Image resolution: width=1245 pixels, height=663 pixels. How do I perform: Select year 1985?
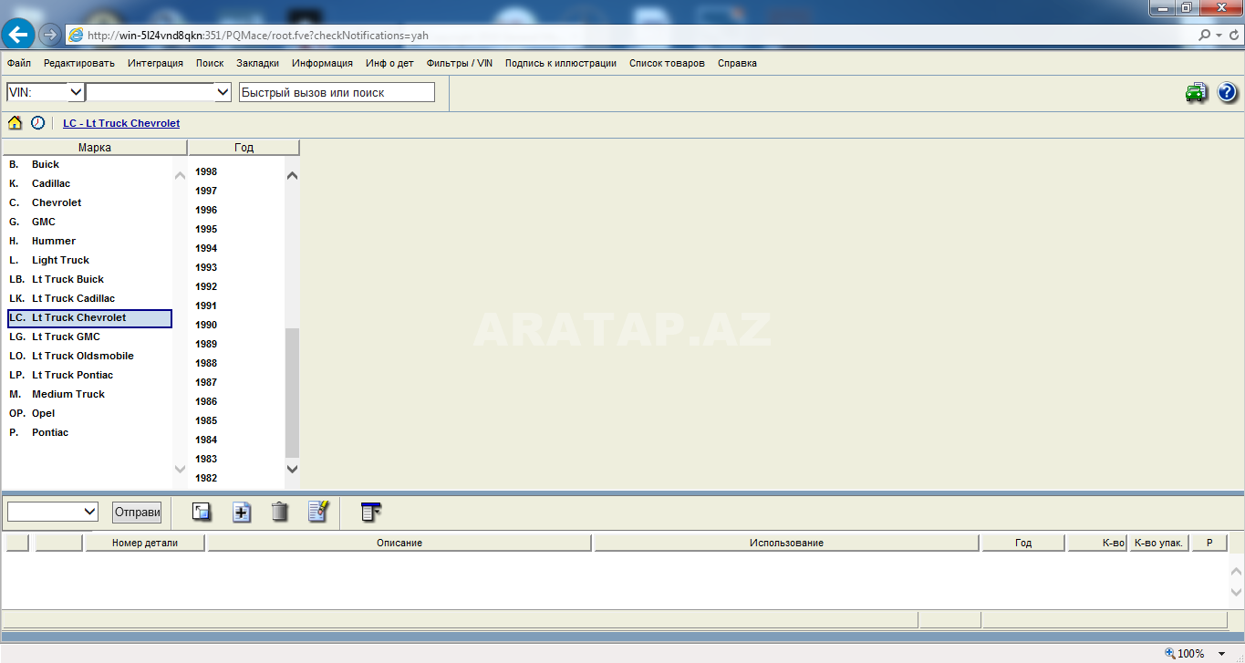[206, 420]
